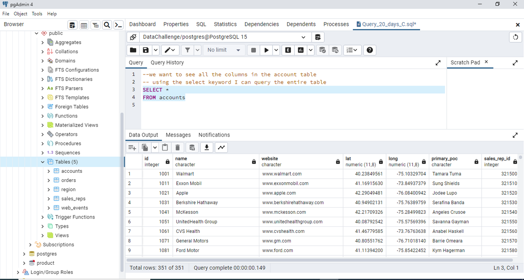This screenshot has height=280, width=524.
Task: Switch to the Properties tab
Action: (x=176, y=24)
